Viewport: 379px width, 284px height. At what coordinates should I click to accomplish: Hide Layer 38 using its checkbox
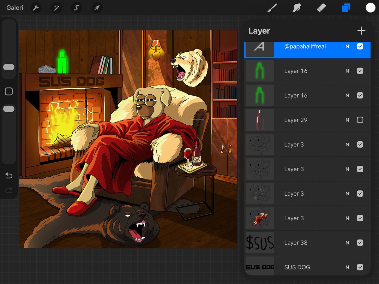pos(360,243)
